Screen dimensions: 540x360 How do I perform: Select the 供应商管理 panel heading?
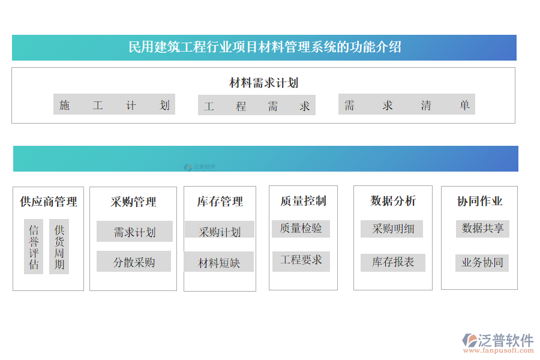pos(48,202)
